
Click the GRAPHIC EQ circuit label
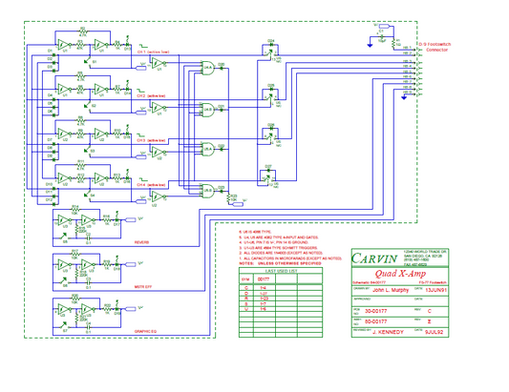point(145,331)
